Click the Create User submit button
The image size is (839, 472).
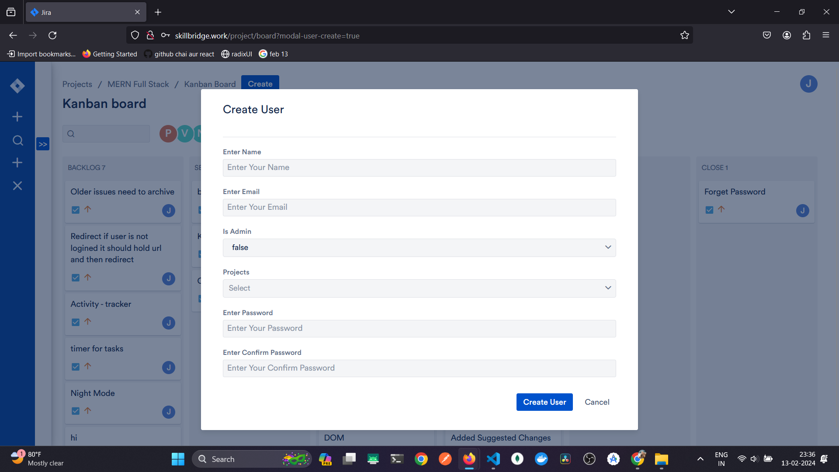point(544,402)
